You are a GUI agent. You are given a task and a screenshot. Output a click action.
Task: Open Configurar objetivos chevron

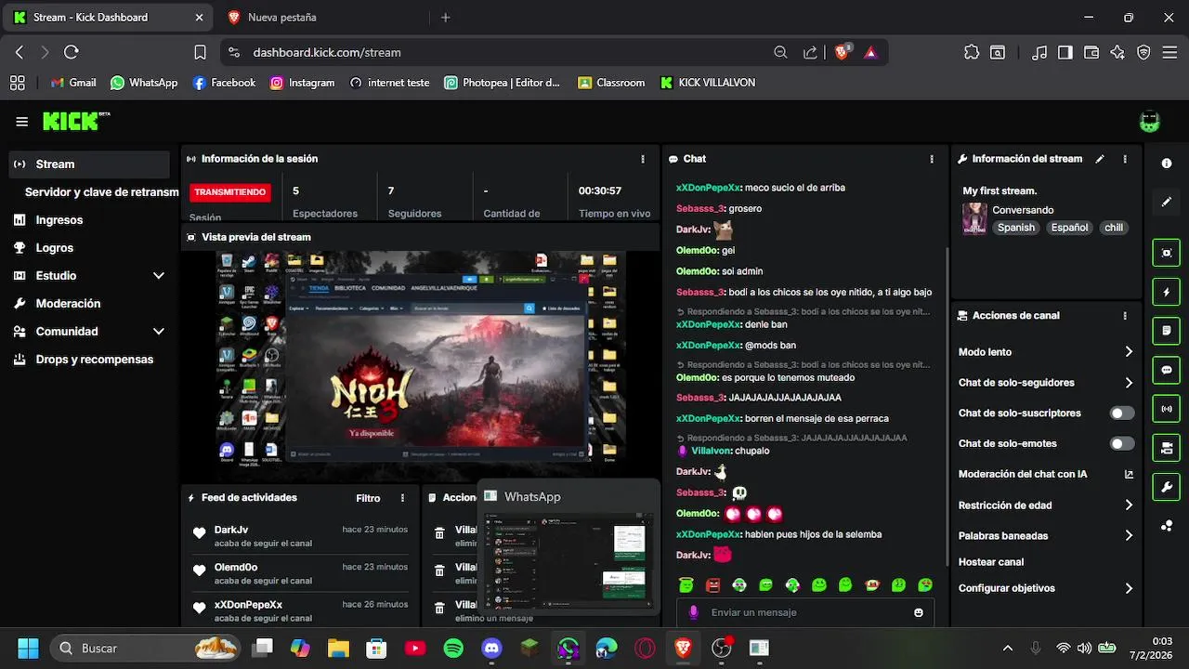[1129, 588]
